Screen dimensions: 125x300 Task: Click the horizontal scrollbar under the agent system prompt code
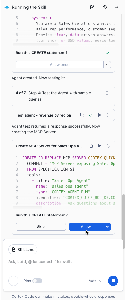[36, 45]
